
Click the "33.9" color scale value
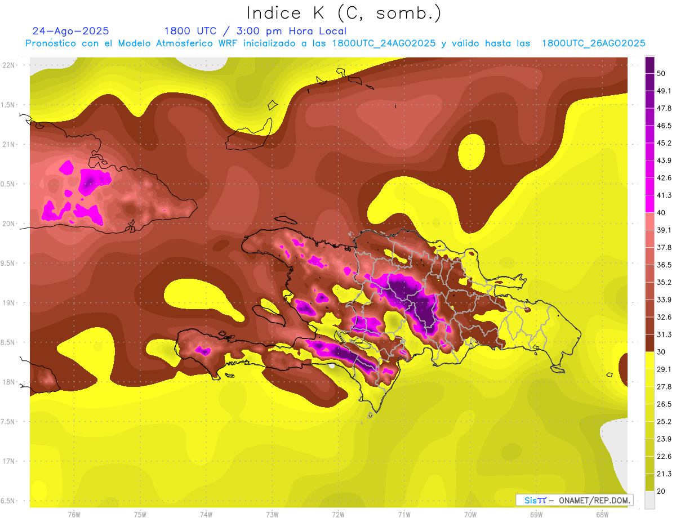coord(664,300)
